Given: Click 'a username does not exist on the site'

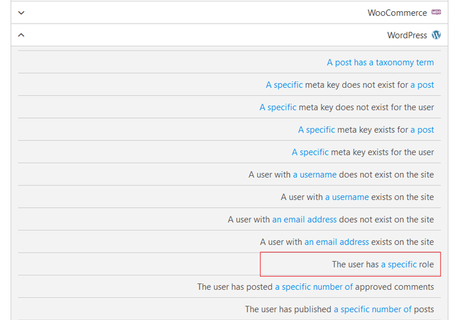Looking at the screenshot, I should pos(341,174).
